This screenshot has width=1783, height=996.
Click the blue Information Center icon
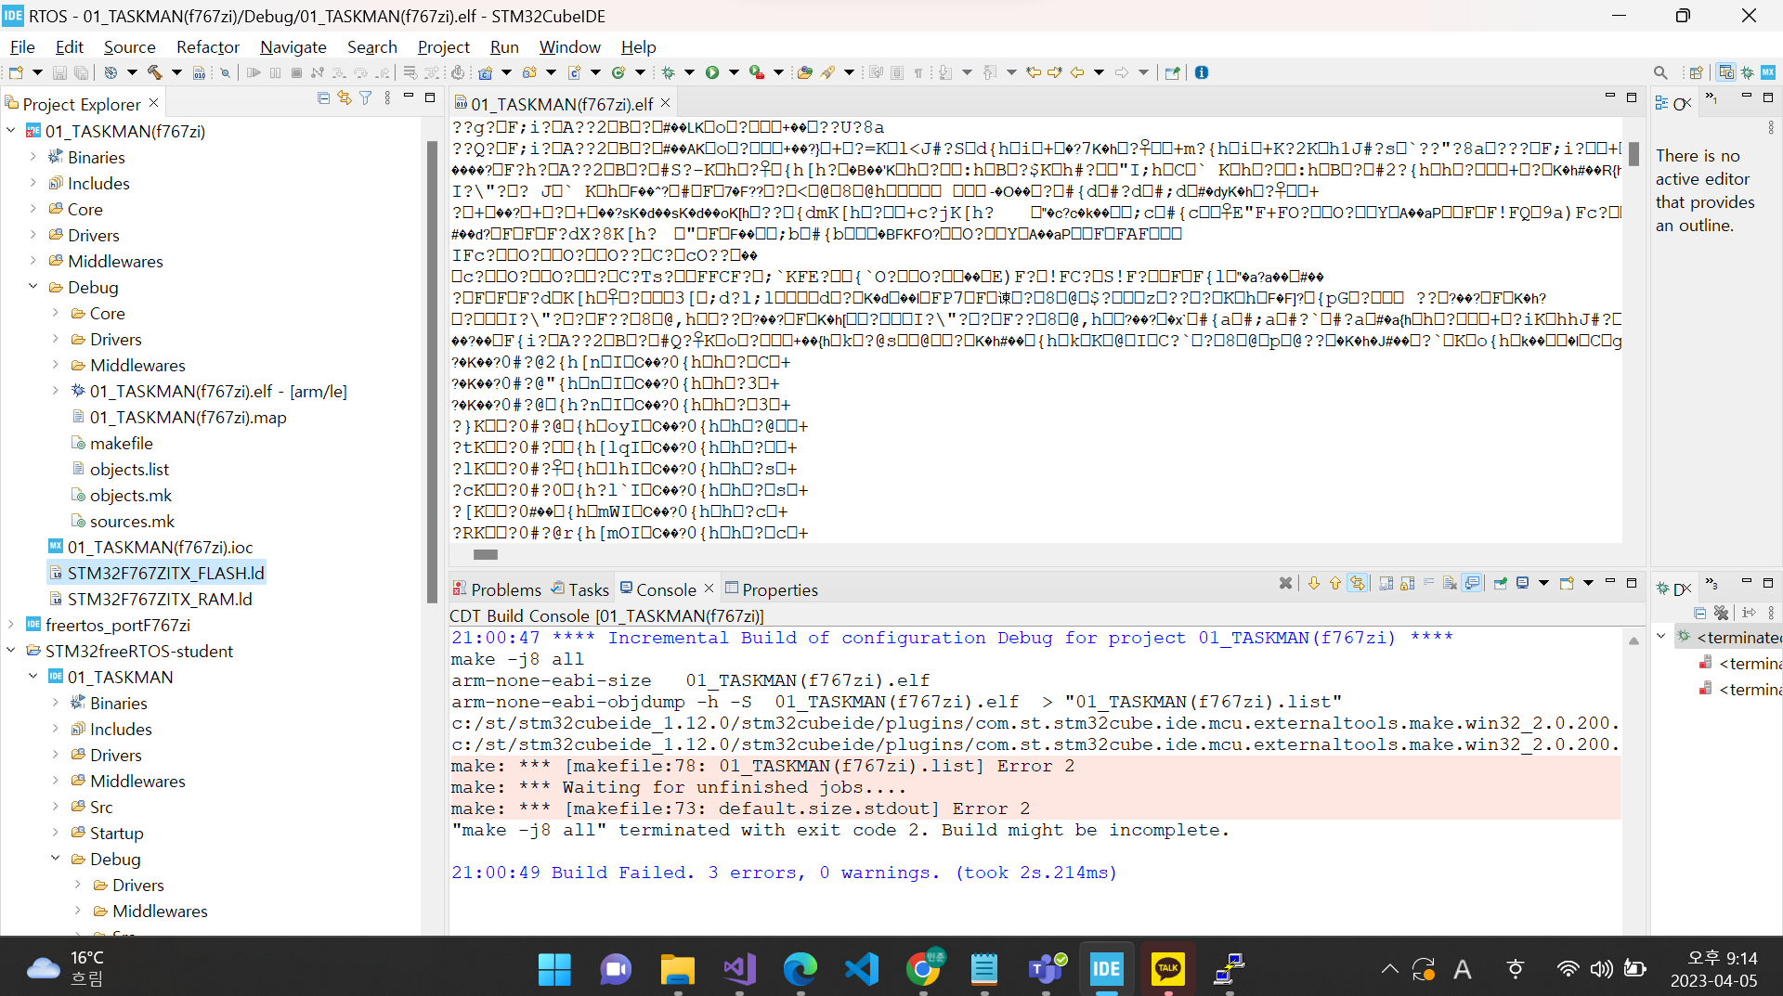point(1202,72)
